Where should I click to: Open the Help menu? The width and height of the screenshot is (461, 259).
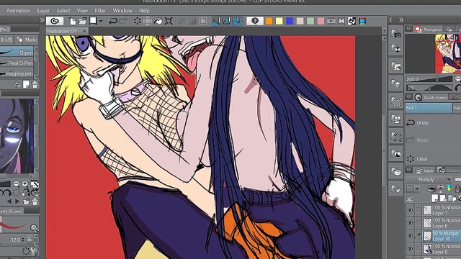coord(144,11)
